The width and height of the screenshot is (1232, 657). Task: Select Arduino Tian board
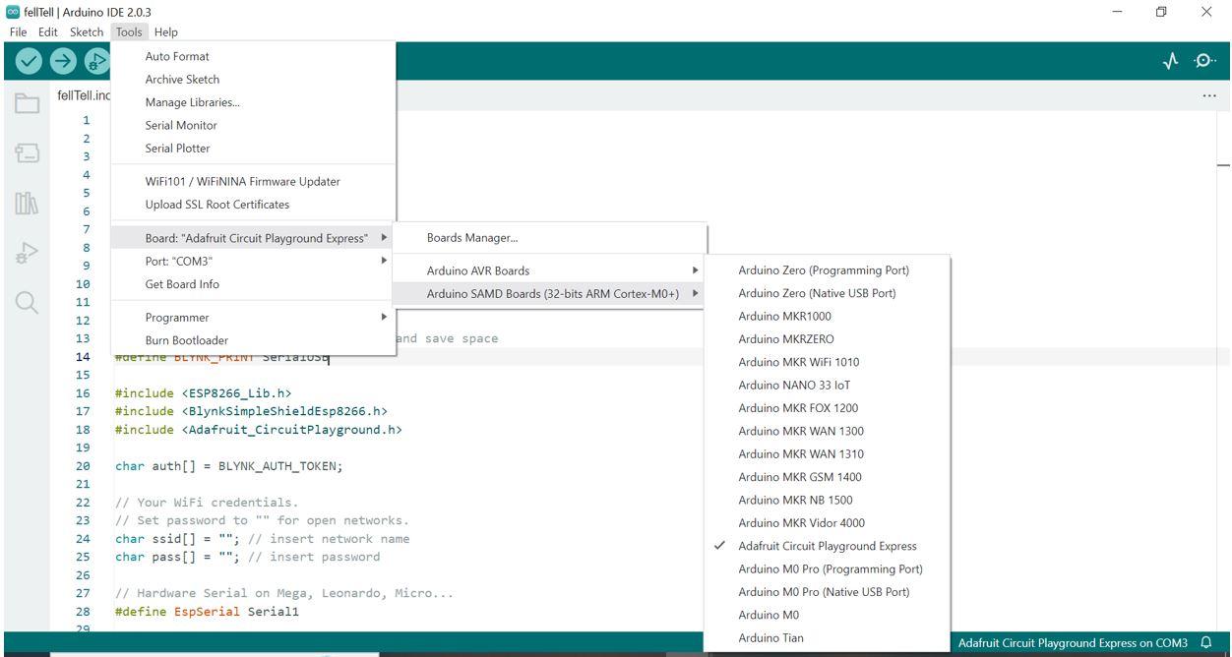pyautogui.click(x=827, y=637)
